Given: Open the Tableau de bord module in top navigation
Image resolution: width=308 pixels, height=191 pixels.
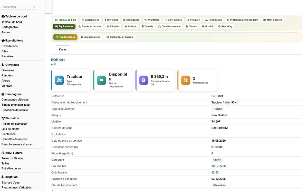Looking at the screenshot, I should click(65, 20).
